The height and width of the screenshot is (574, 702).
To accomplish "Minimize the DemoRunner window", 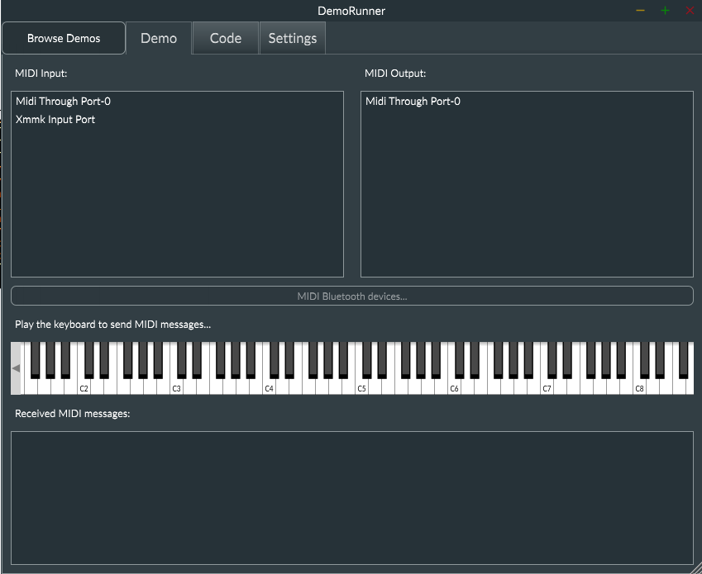I will click(x=640, y=10).
